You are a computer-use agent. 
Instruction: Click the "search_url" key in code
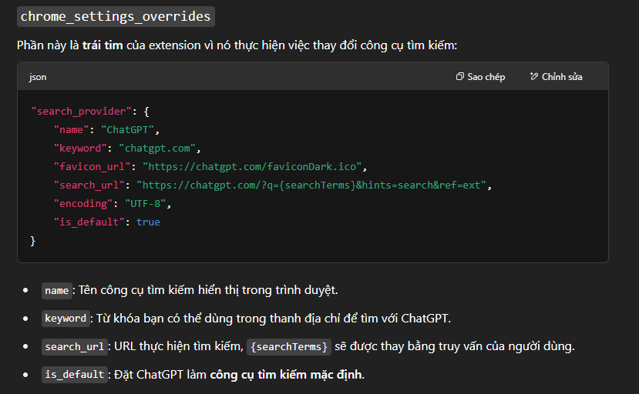pyautogui.click(x=89, y=185)
